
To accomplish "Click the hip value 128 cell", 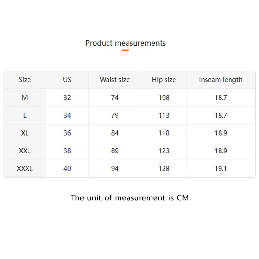I will coord(164,169).
